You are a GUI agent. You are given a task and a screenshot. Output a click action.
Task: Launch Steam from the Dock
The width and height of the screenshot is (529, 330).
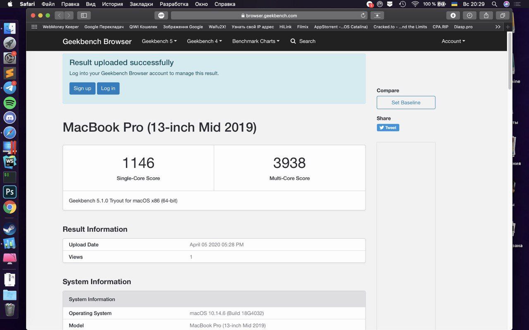[x=10, y=229]
